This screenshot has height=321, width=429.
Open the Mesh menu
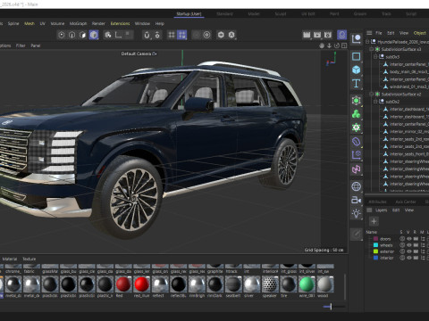pos(29,23)
